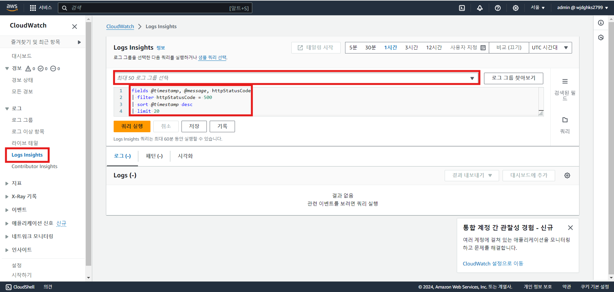Select the 30분 time range
This screenshot has height=292, width=614.
[370, 48]
